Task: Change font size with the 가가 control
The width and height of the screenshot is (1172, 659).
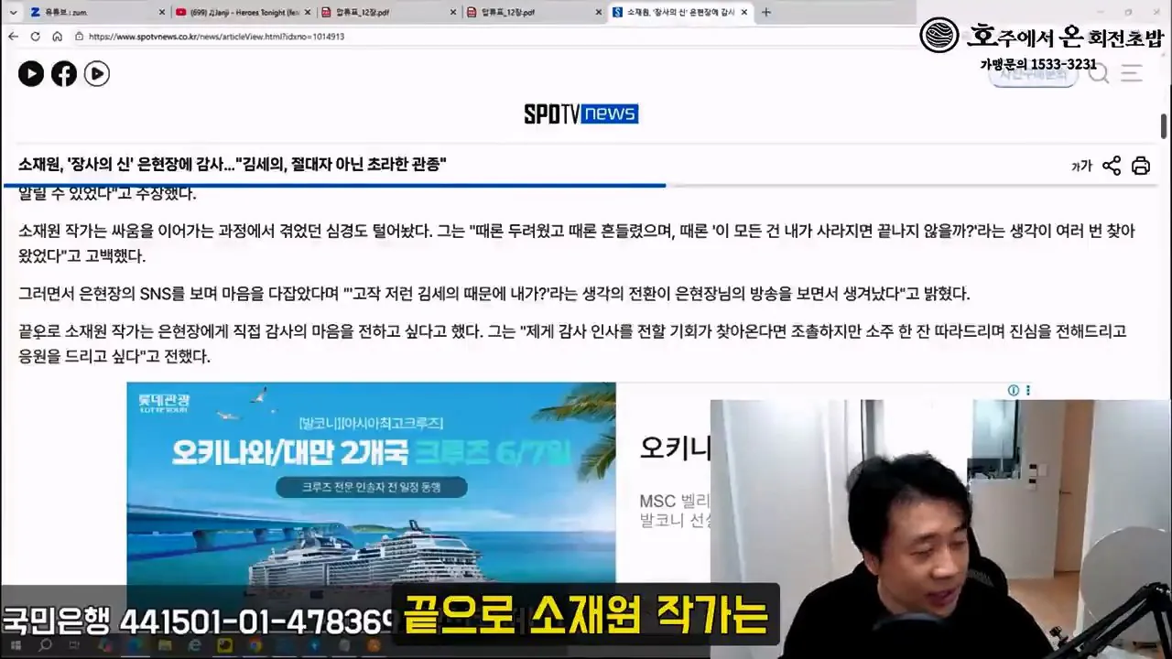Action: coord(1081,167)
